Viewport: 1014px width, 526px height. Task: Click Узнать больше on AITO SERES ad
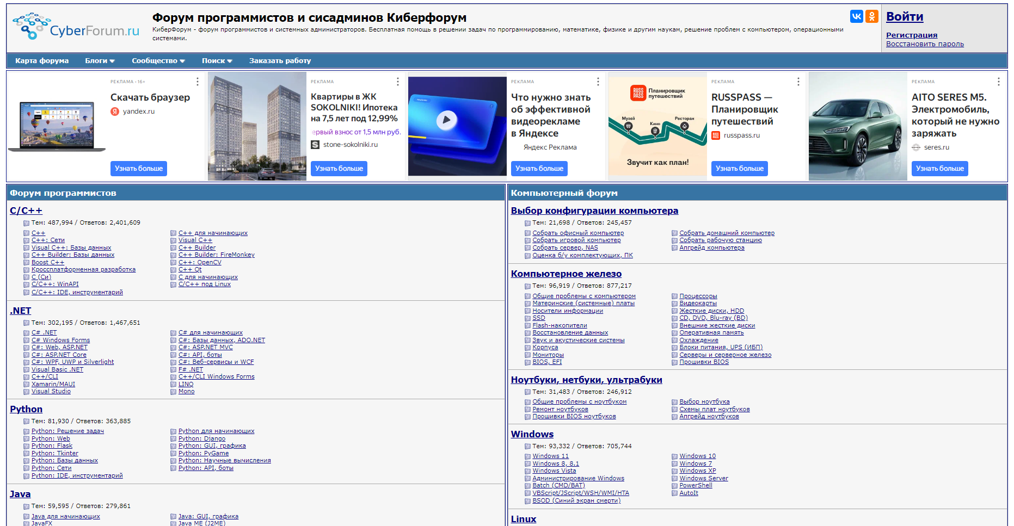(940, 169)
